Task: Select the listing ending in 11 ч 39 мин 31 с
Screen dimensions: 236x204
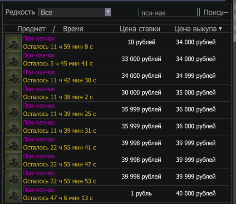Action: pos(118,127)
